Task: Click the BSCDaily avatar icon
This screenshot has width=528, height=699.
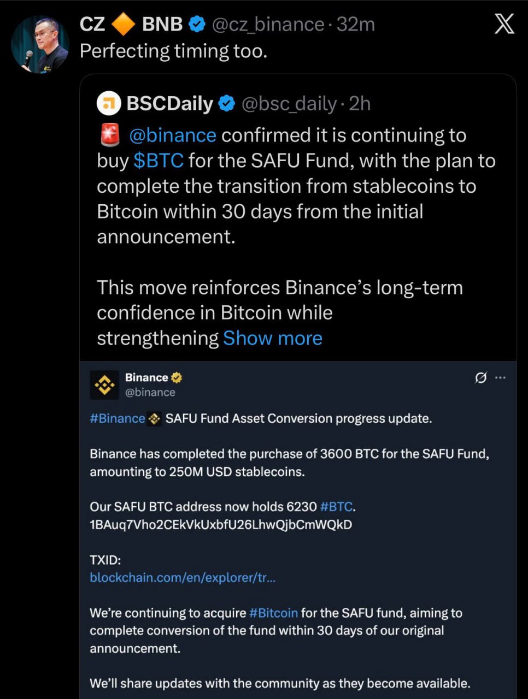Action: 109,103
